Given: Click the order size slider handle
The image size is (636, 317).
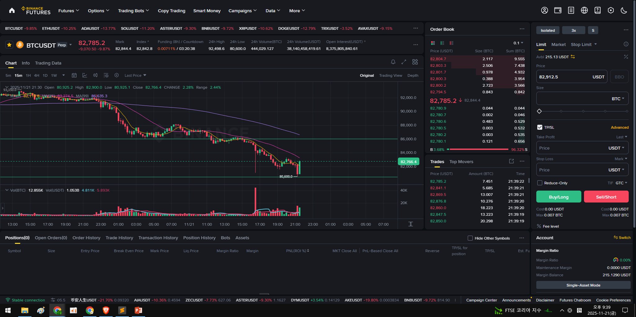Looking at the screenshot, I should (539, 111).
